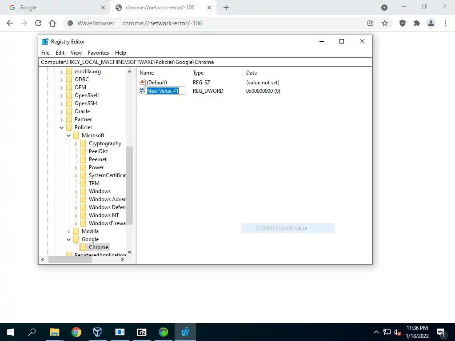Reload the page with the refresh icon

[38, 23]
